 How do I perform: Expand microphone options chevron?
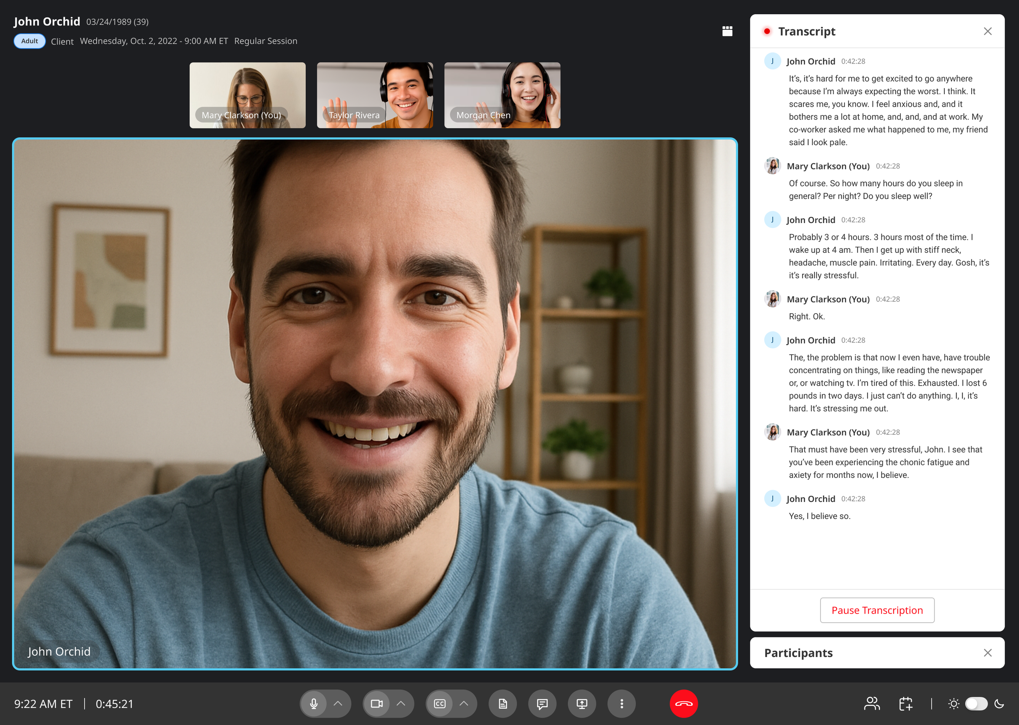click(x=338, y=703)
